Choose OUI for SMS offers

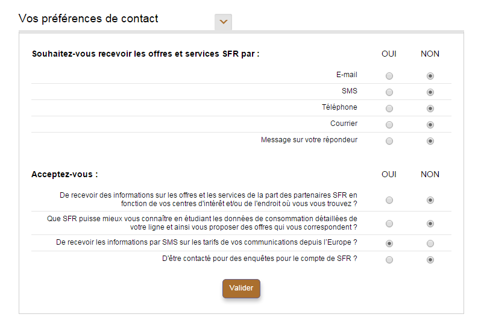tap(389, 92)
